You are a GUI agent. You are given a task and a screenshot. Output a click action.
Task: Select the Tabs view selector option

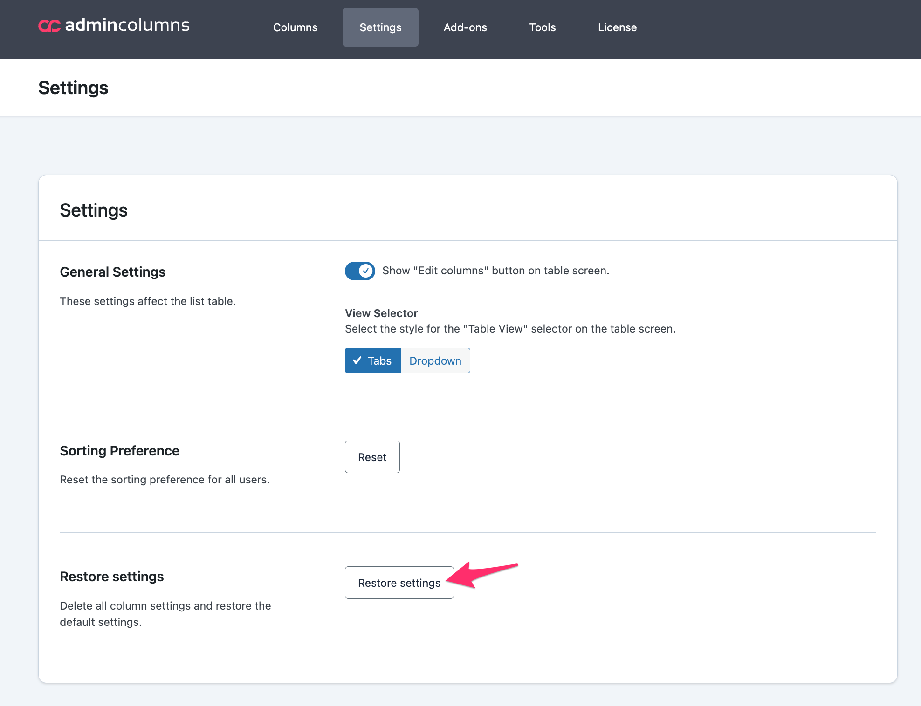pyautogui.click(x=373, y=360)
